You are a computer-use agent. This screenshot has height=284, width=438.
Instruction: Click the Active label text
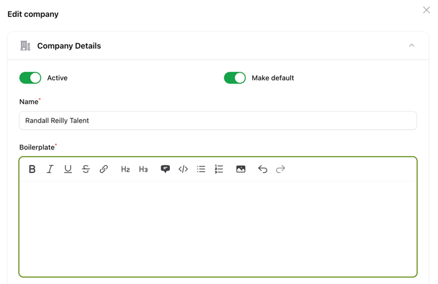coord(58,78)
